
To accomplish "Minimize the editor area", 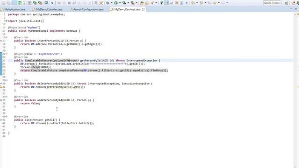I will [291, 9].
